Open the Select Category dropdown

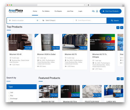tap(57, 21)
